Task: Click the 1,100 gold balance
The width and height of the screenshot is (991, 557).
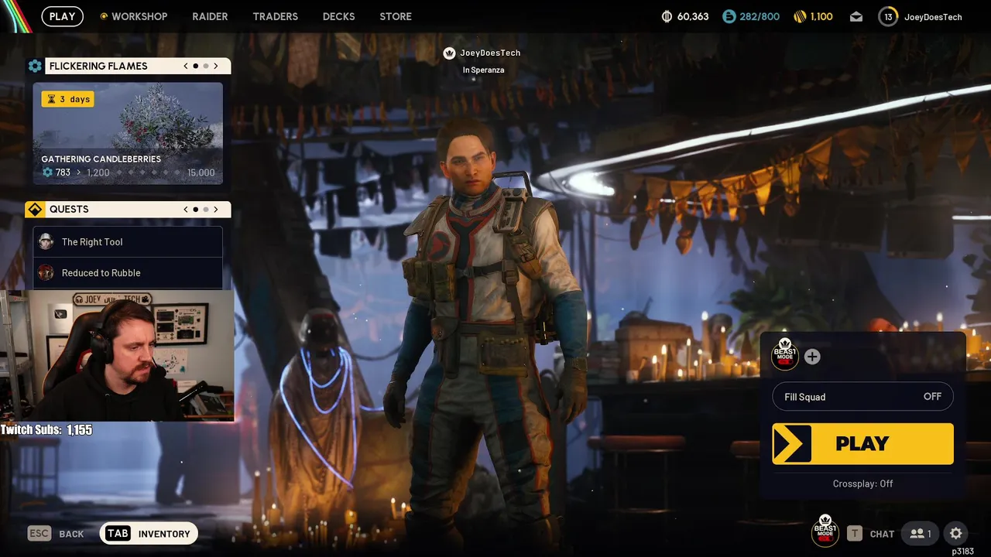Action: pyautogui.click(x=821, y=16)
